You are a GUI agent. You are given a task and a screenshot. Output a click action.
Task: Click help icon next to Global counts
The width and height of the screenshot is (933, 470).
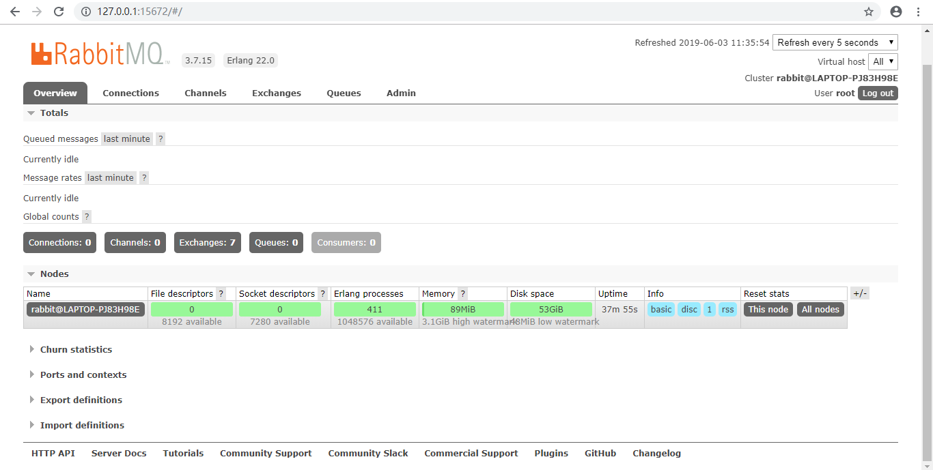coord(87,216)
